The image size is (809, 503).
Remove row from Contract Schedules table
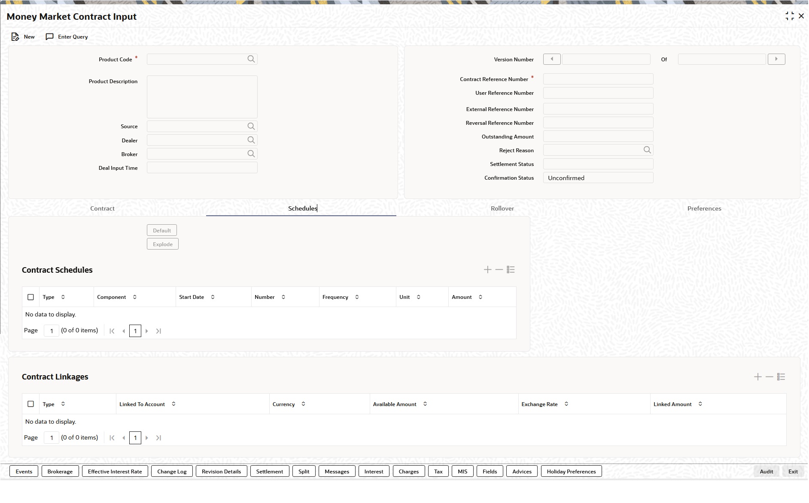499,270
